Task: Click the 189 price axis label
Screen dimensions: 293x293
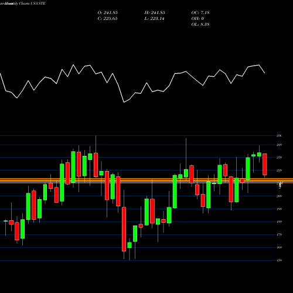Action: point(279,222)
